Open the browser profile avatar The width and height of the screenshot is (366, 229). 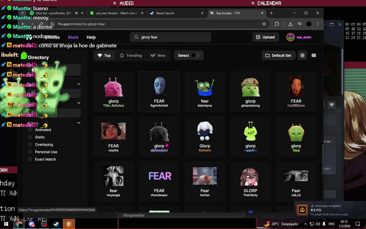click(x=308, y=24)
